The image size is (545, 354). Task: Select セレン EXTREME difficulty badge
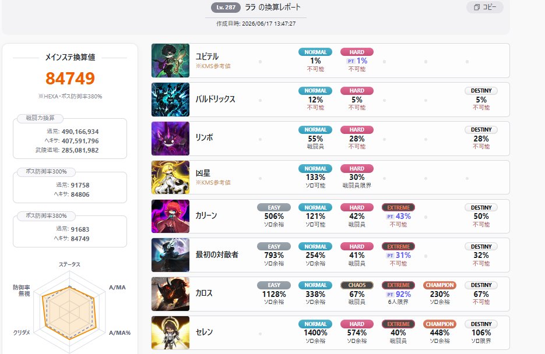click(x=398, y=324)
